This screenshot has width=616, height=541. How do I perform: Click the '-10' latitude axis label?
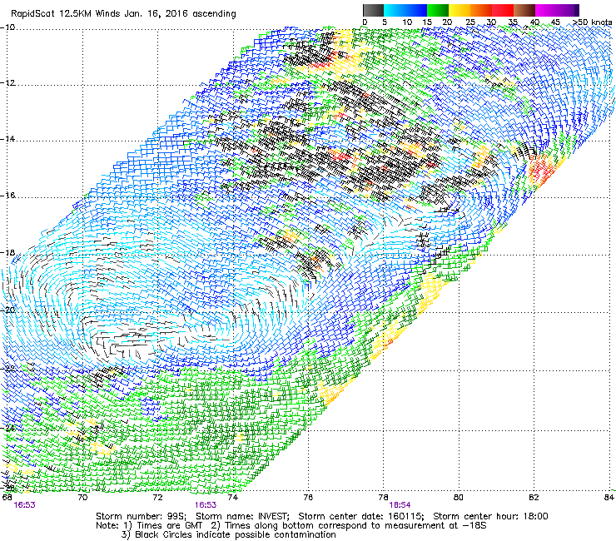[x=7, y=27]
